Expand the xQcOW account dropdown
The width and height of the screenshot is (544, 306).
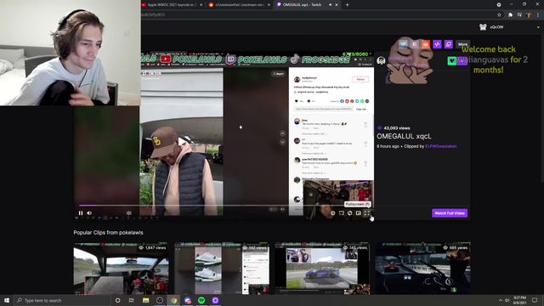tap(538, 27)
